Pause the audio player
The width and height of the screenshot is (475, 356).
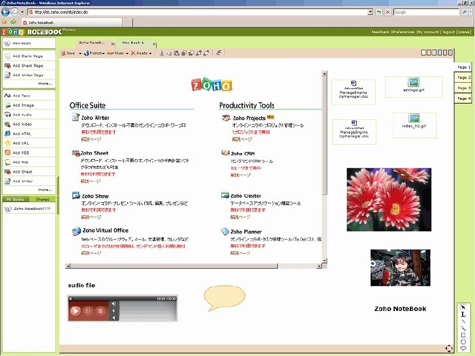(88, 311)
